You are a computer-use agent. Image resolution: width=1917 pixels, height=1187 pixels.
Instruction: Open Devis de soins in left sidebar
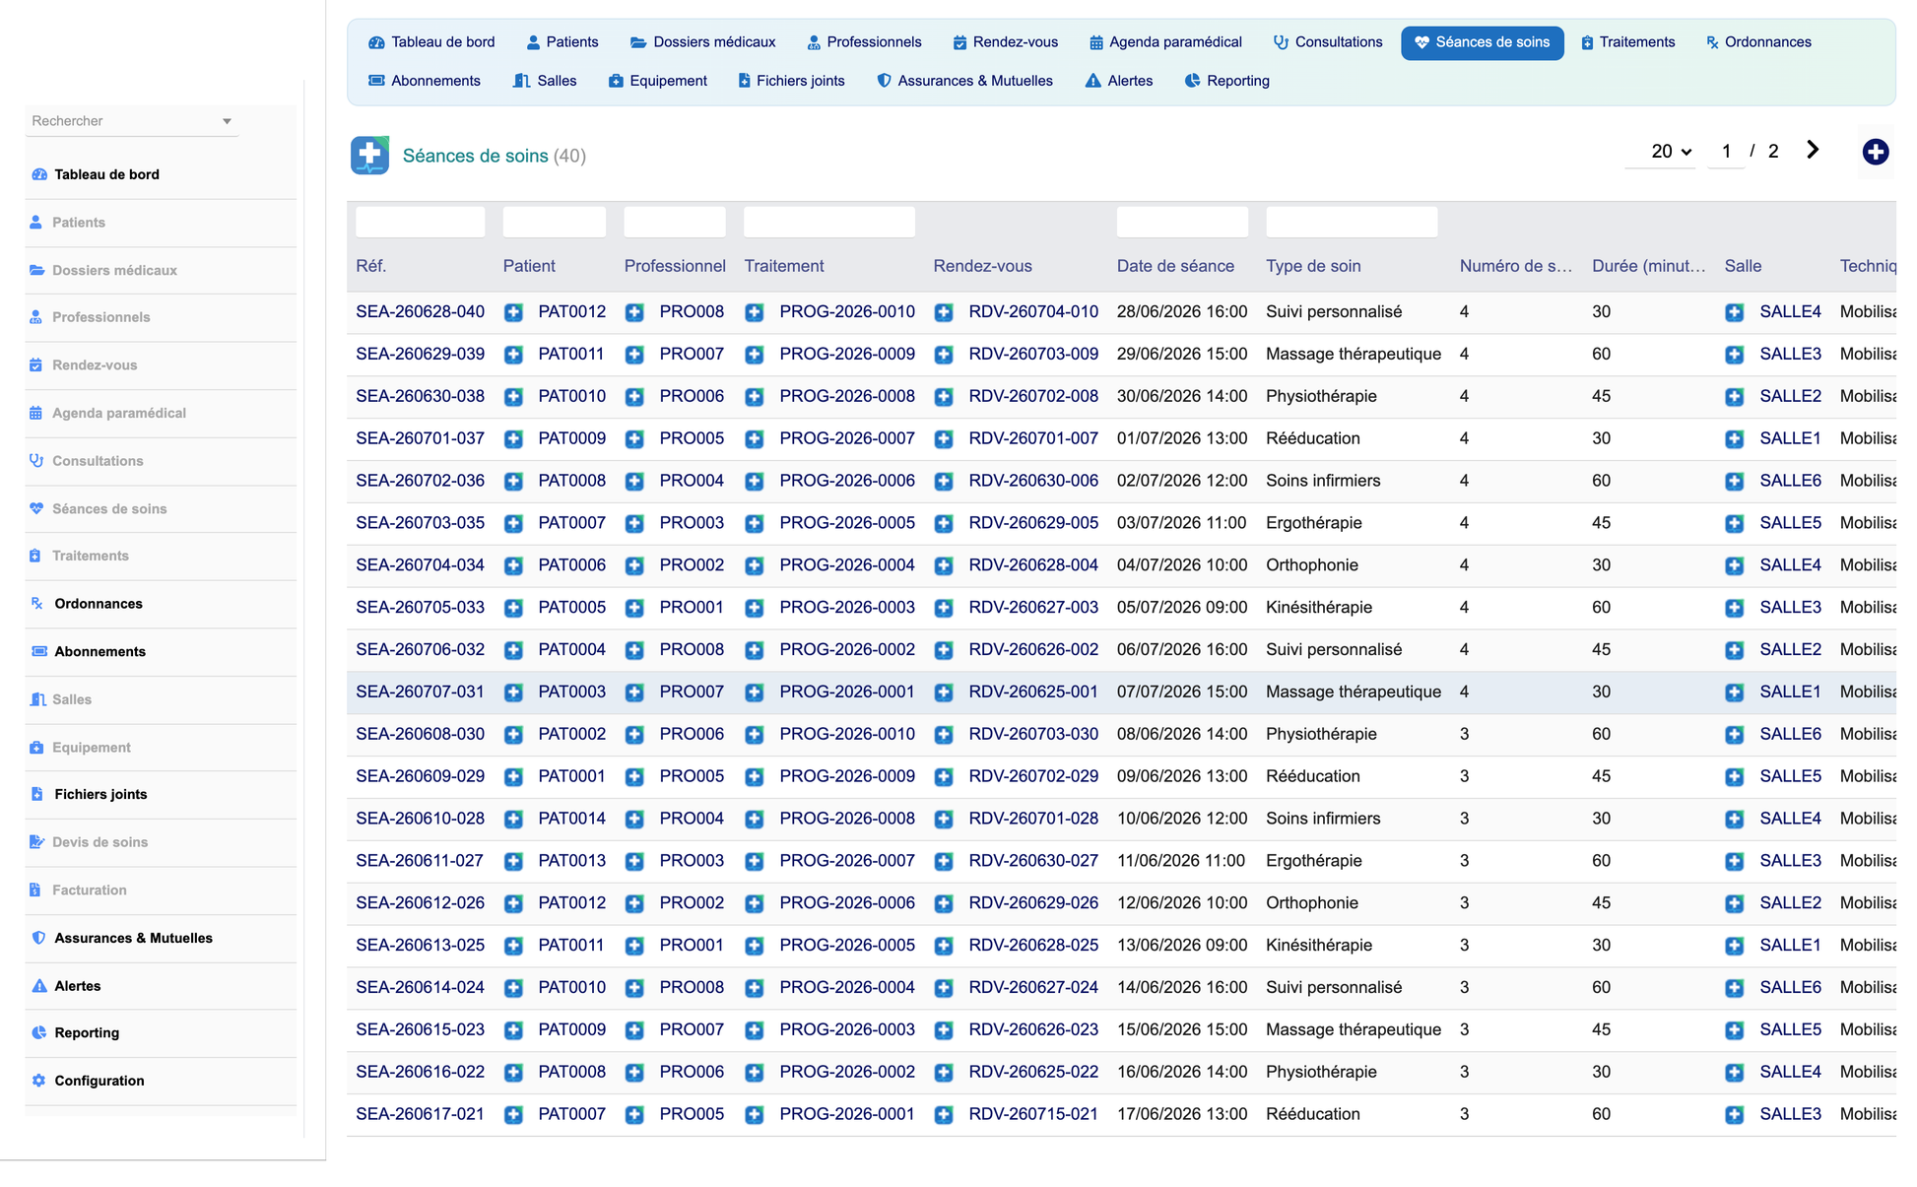(99, 842)
